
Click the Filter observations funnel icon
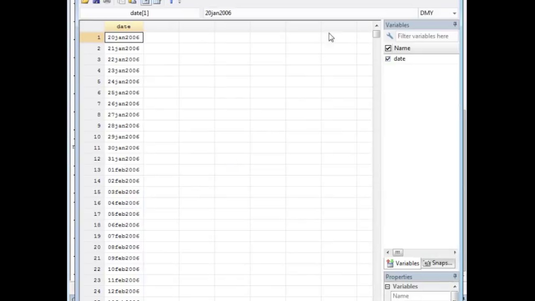(x=171, y=2)
